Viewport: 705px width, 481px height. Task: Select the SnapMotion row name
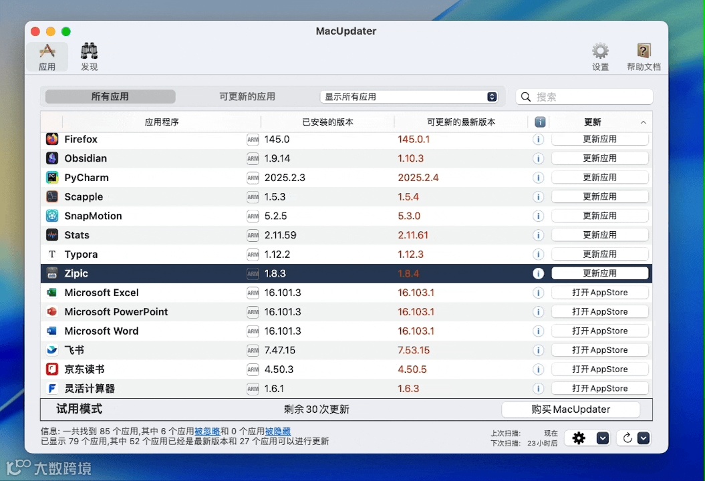pos(93,216)
